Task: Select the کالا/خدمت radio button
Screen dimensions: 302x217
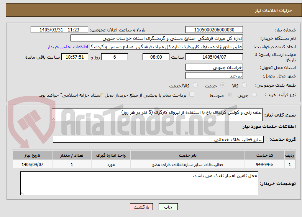Action: point(195,85)
